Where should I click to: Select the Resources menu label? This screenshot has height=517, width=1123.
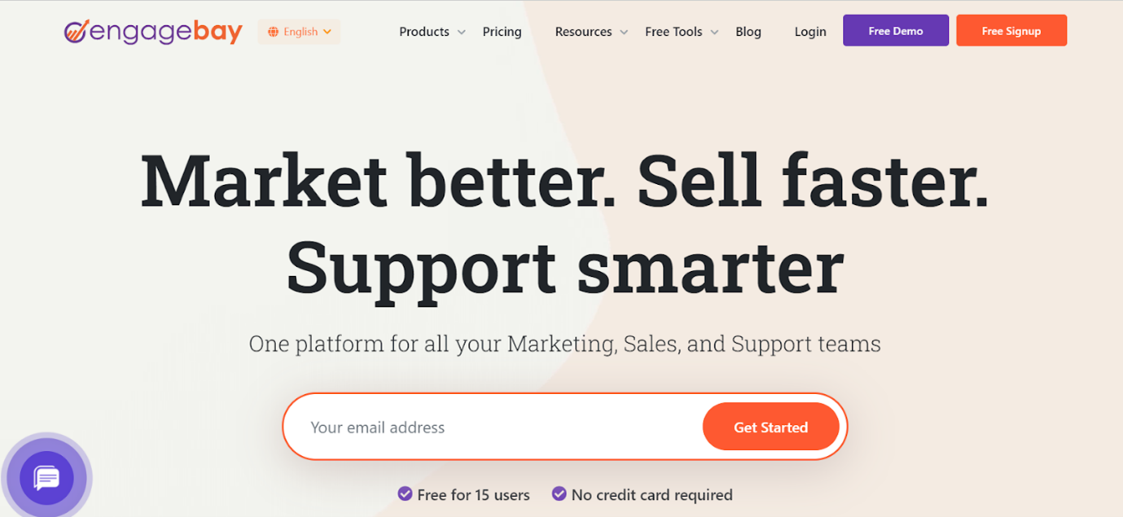pyautogui.click(x=583, y=32)
